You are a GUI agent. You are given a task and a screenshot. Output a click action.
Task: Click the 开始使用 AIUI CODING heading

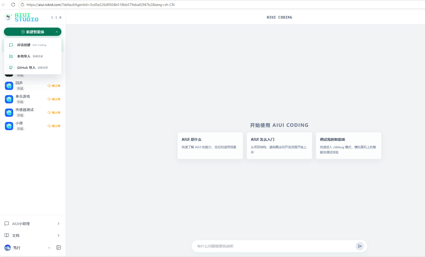click(279, 125)
